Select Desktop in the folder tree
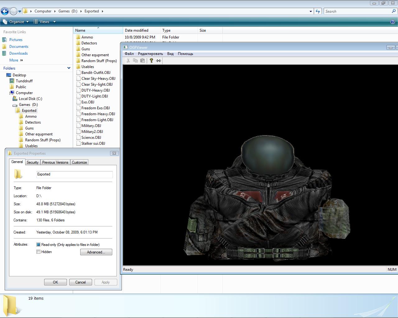398x318 pixels. coord(19,75)
